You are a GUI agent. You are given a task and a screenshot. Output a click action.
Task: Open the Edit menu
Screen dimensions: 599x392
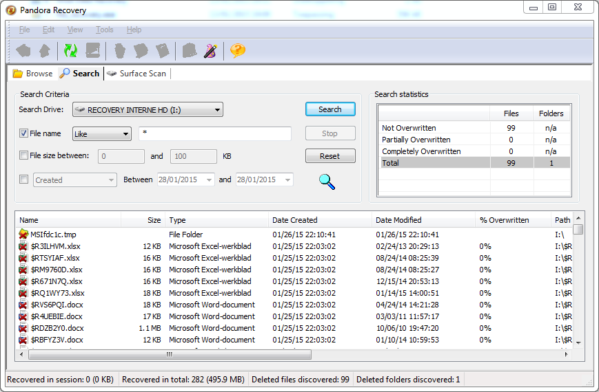(48, 30)
